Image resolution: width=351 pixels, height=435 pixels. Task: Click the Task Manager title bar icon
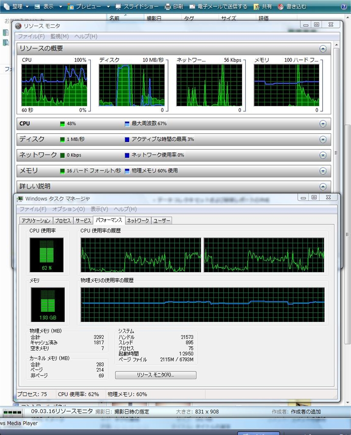(x=20, y=199)
